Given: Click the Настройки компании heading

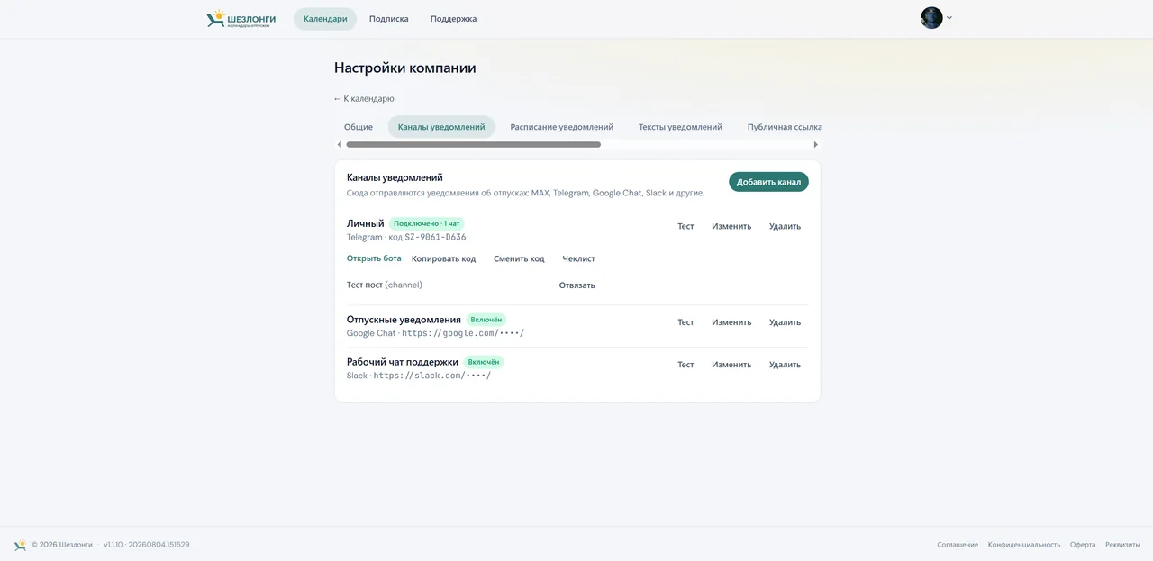Looking at the screenshot, I should click(x=405, y=68).
